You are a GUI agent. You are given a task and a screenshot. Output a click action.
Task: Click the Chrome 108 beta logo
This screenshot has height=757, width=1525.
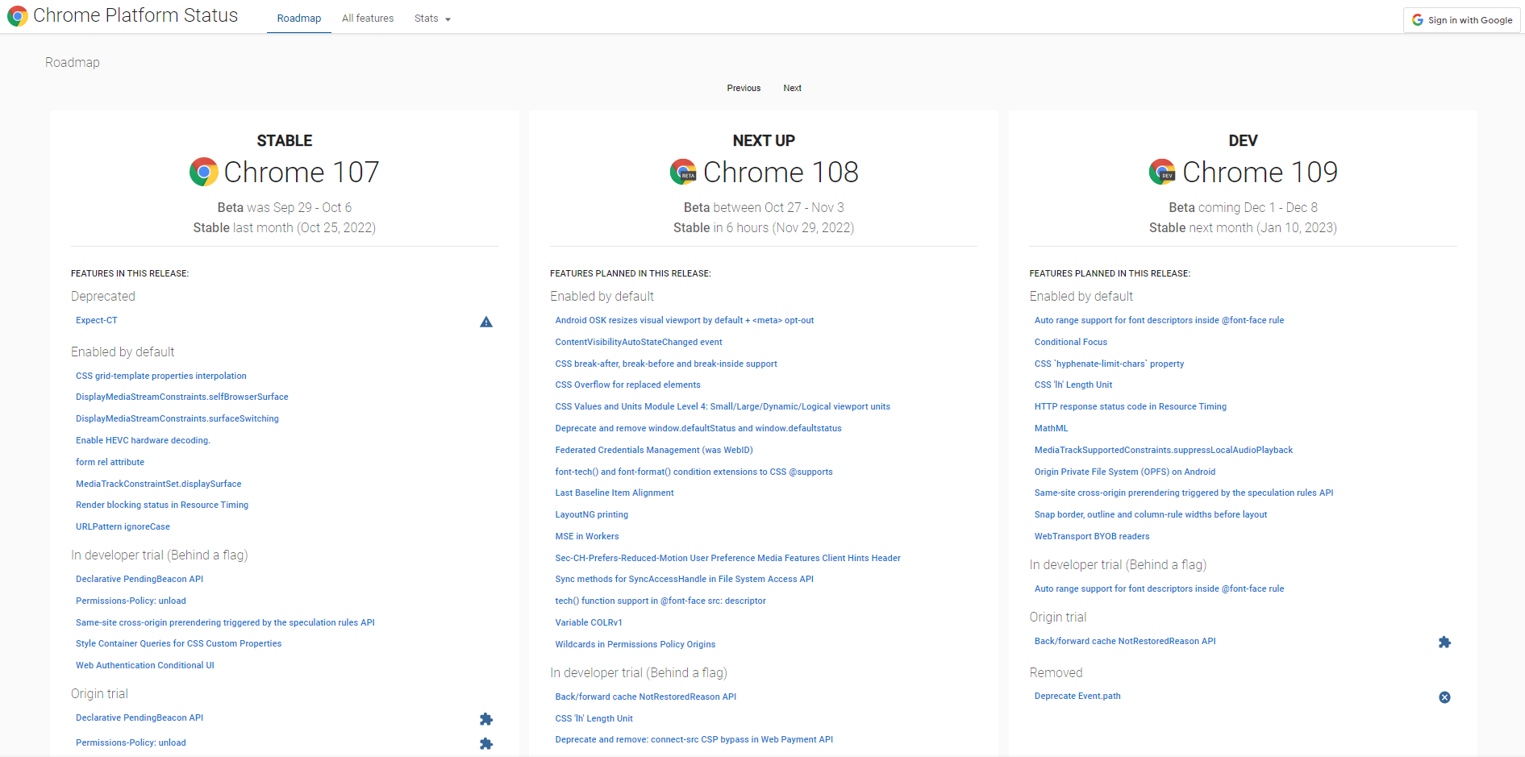pyautogui.click(x=683, y=172)
